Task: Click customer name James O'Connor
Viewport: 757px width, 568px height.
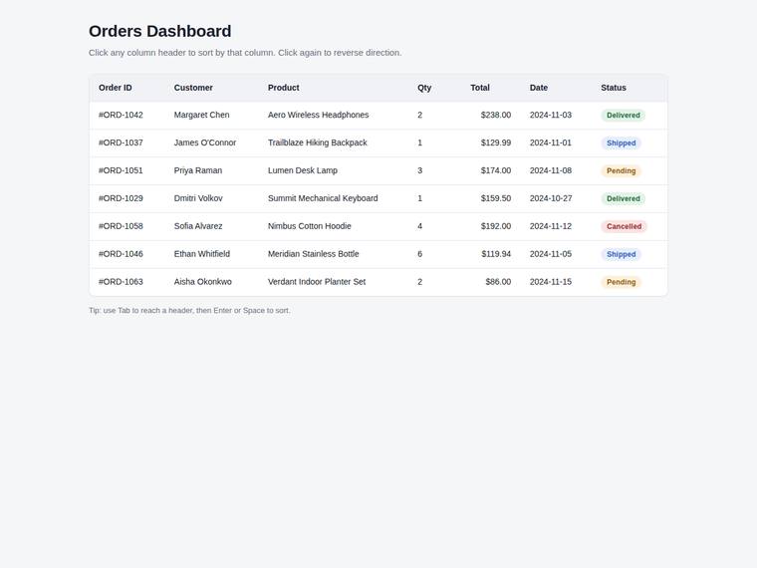Action: click(205, 142)
